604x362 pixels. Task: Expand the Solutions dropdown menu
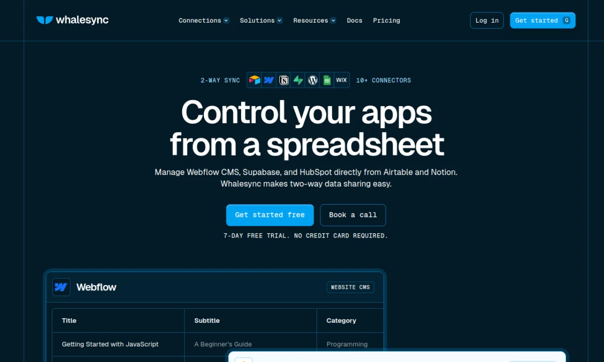tap(261, 20)
